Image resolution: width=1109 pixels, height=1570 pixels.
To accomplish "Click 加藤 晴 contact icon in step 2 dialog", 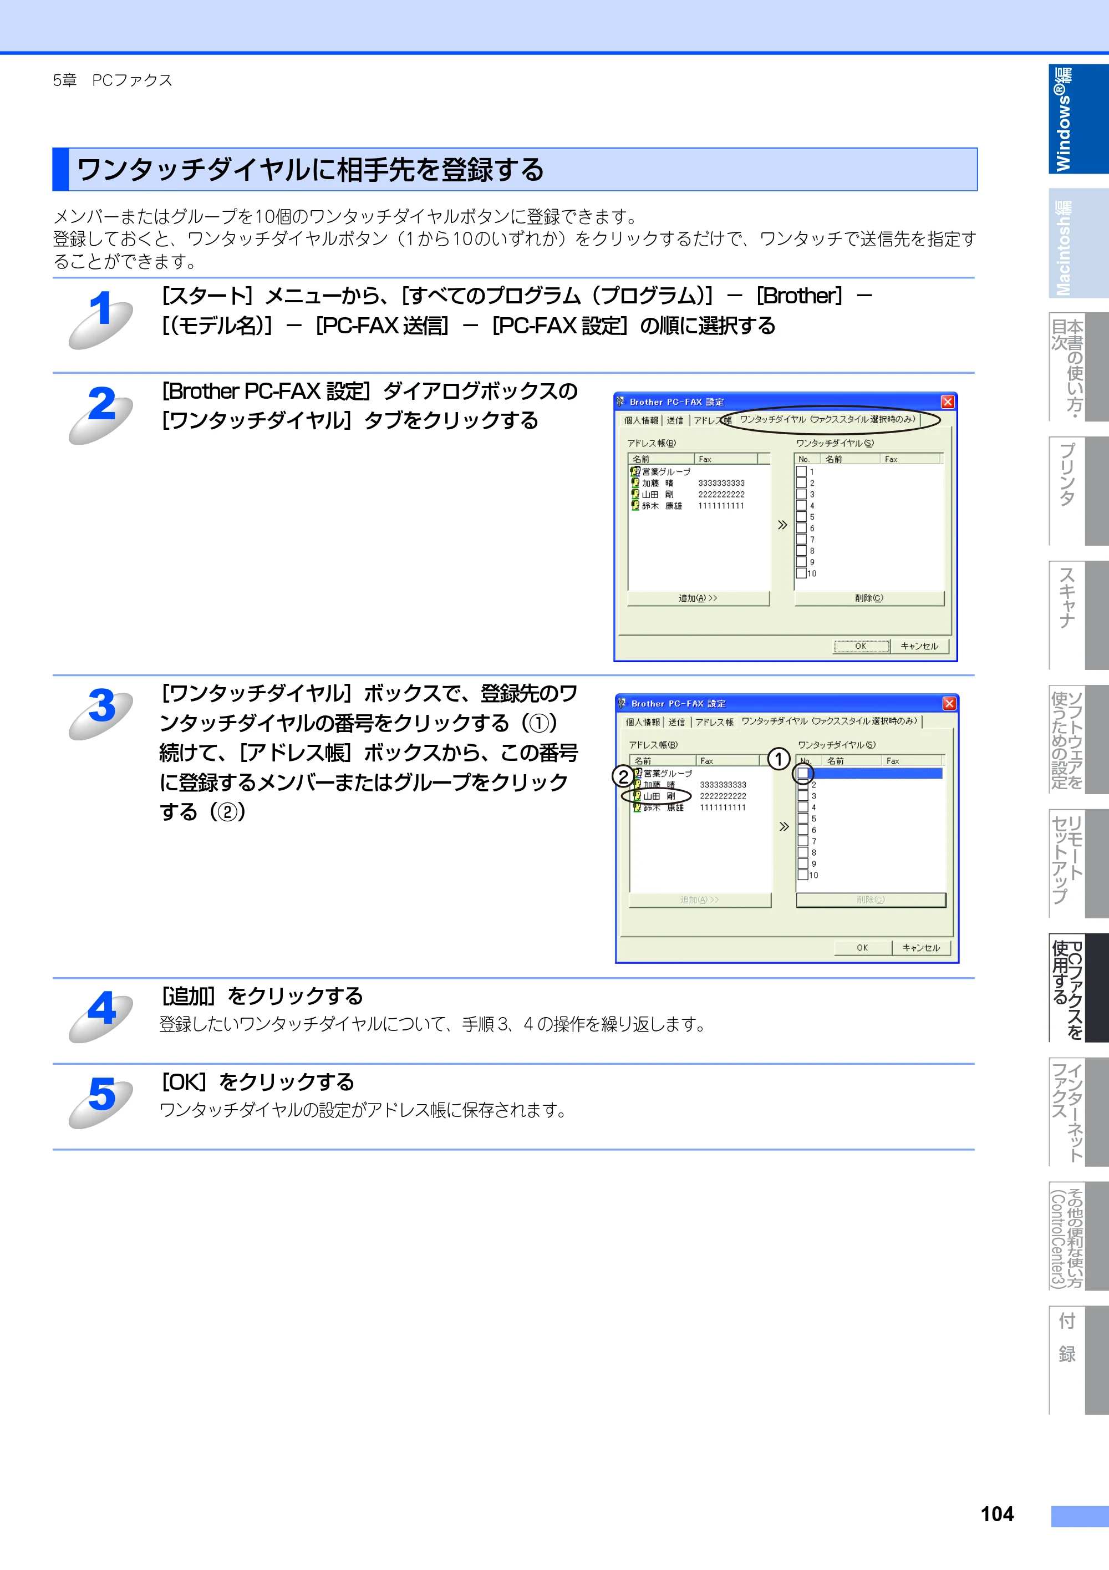I will coord(635,483).
